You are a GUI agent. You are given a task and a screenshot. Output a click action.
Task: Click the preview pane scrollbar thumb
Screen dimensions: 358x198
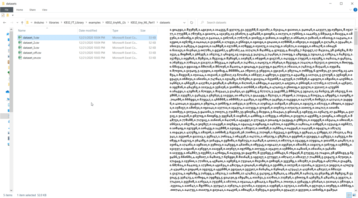click(356, 38)
